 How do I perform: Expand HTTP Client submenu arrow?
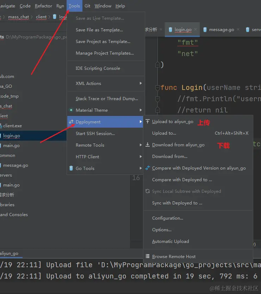tap(141, 157)
